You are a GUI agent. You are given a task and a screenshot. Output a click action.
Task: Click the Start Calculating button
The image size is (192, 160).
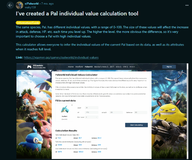coord(136,125)
